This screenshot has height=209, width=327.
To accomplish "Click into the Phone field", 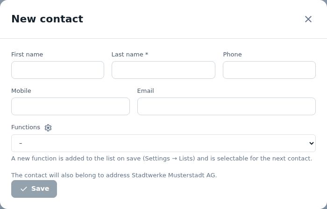I will point(269,70).
